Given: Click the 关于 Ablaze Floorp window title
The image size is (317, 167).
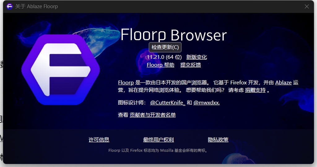Looking at the screenshot, I should tap(37, 6).
